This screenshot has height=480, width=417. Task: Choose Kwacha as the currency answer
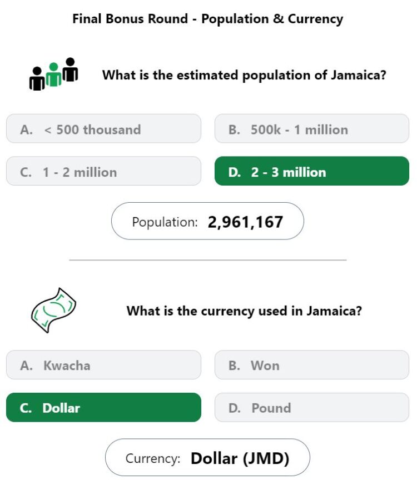click(103, 365)
